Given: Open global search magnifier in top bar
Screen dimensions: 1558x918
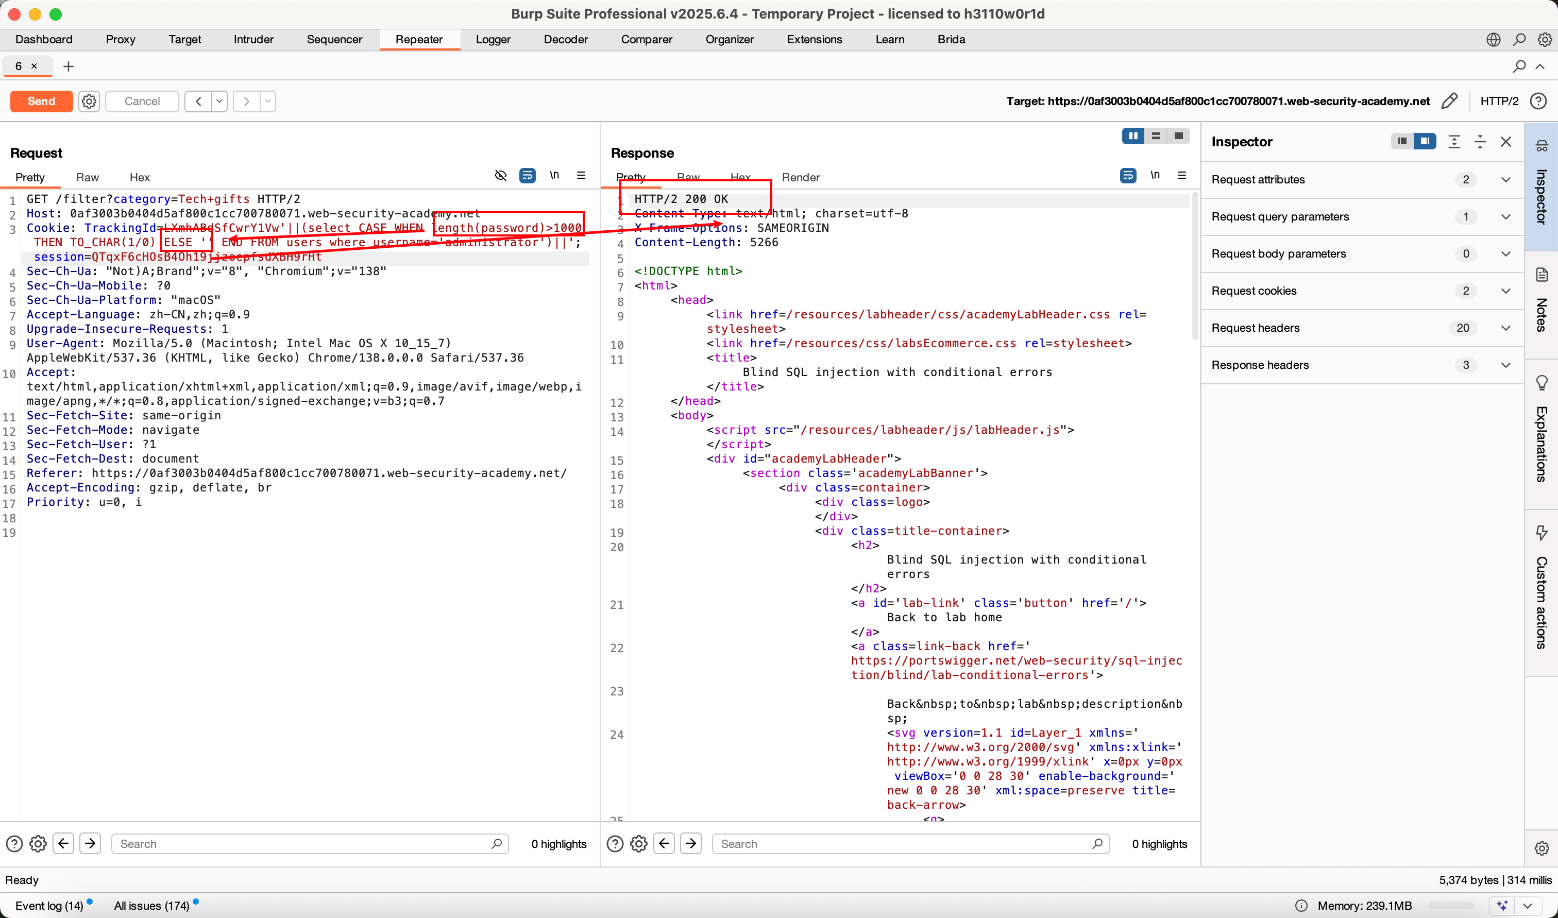Looking at the screenshot, I should click(x=1520, y=40).
